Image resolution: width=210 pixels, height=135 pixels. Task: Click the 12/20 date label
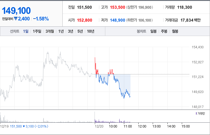tap(99, 126)
